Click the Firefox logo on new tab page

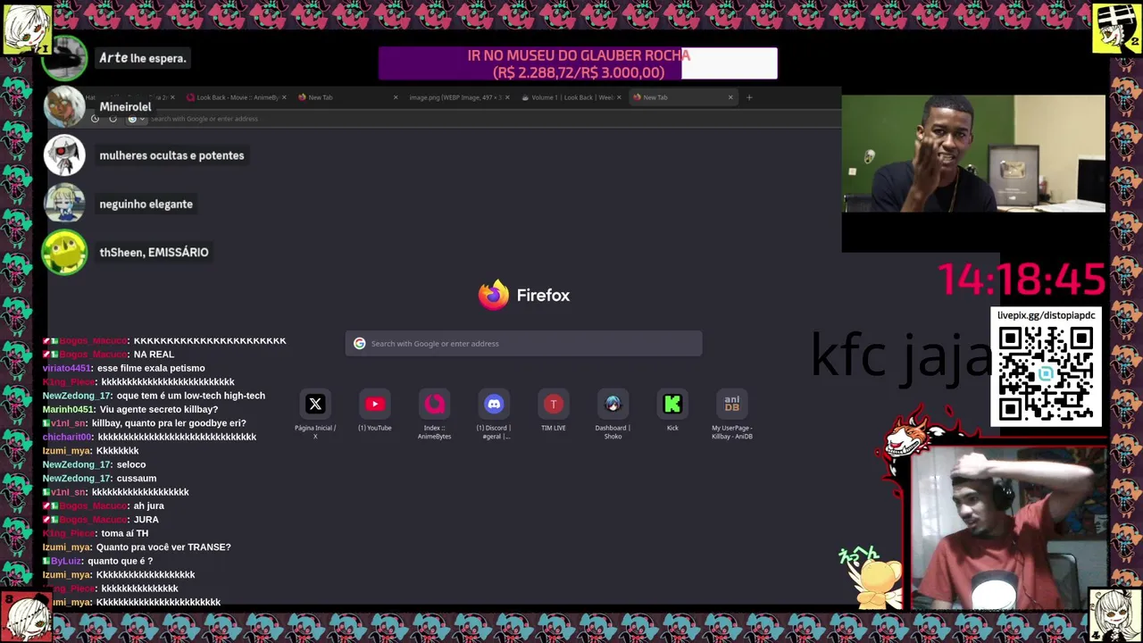[x=493, y=295]
